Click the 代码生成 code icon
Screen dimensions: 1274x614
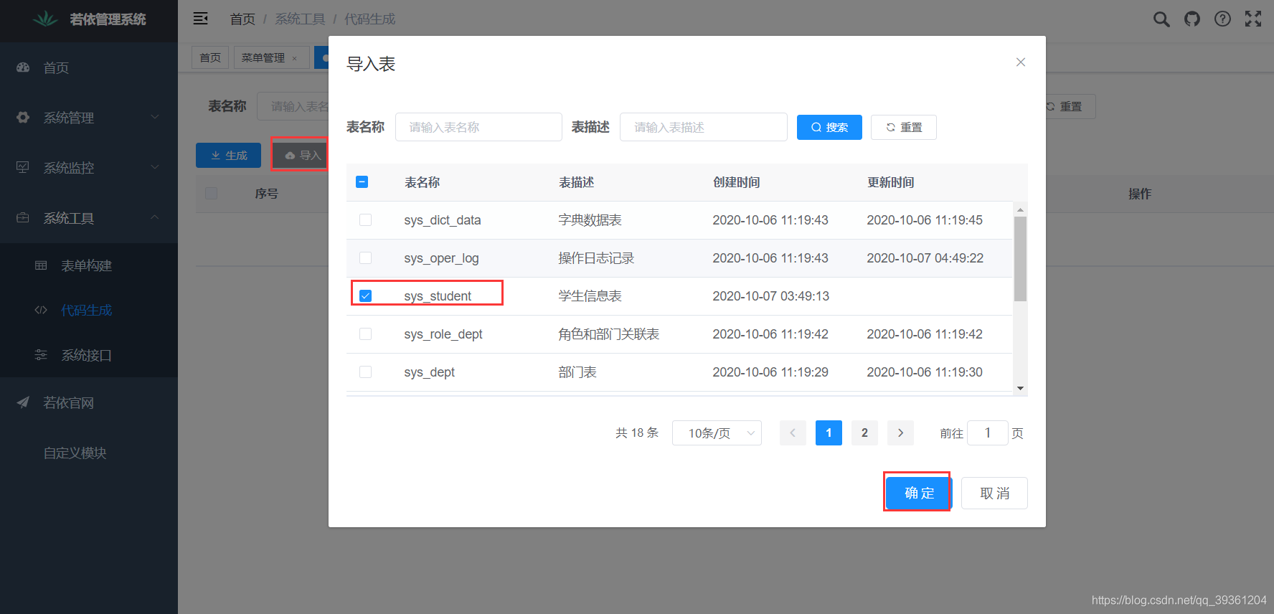(41, 310)
